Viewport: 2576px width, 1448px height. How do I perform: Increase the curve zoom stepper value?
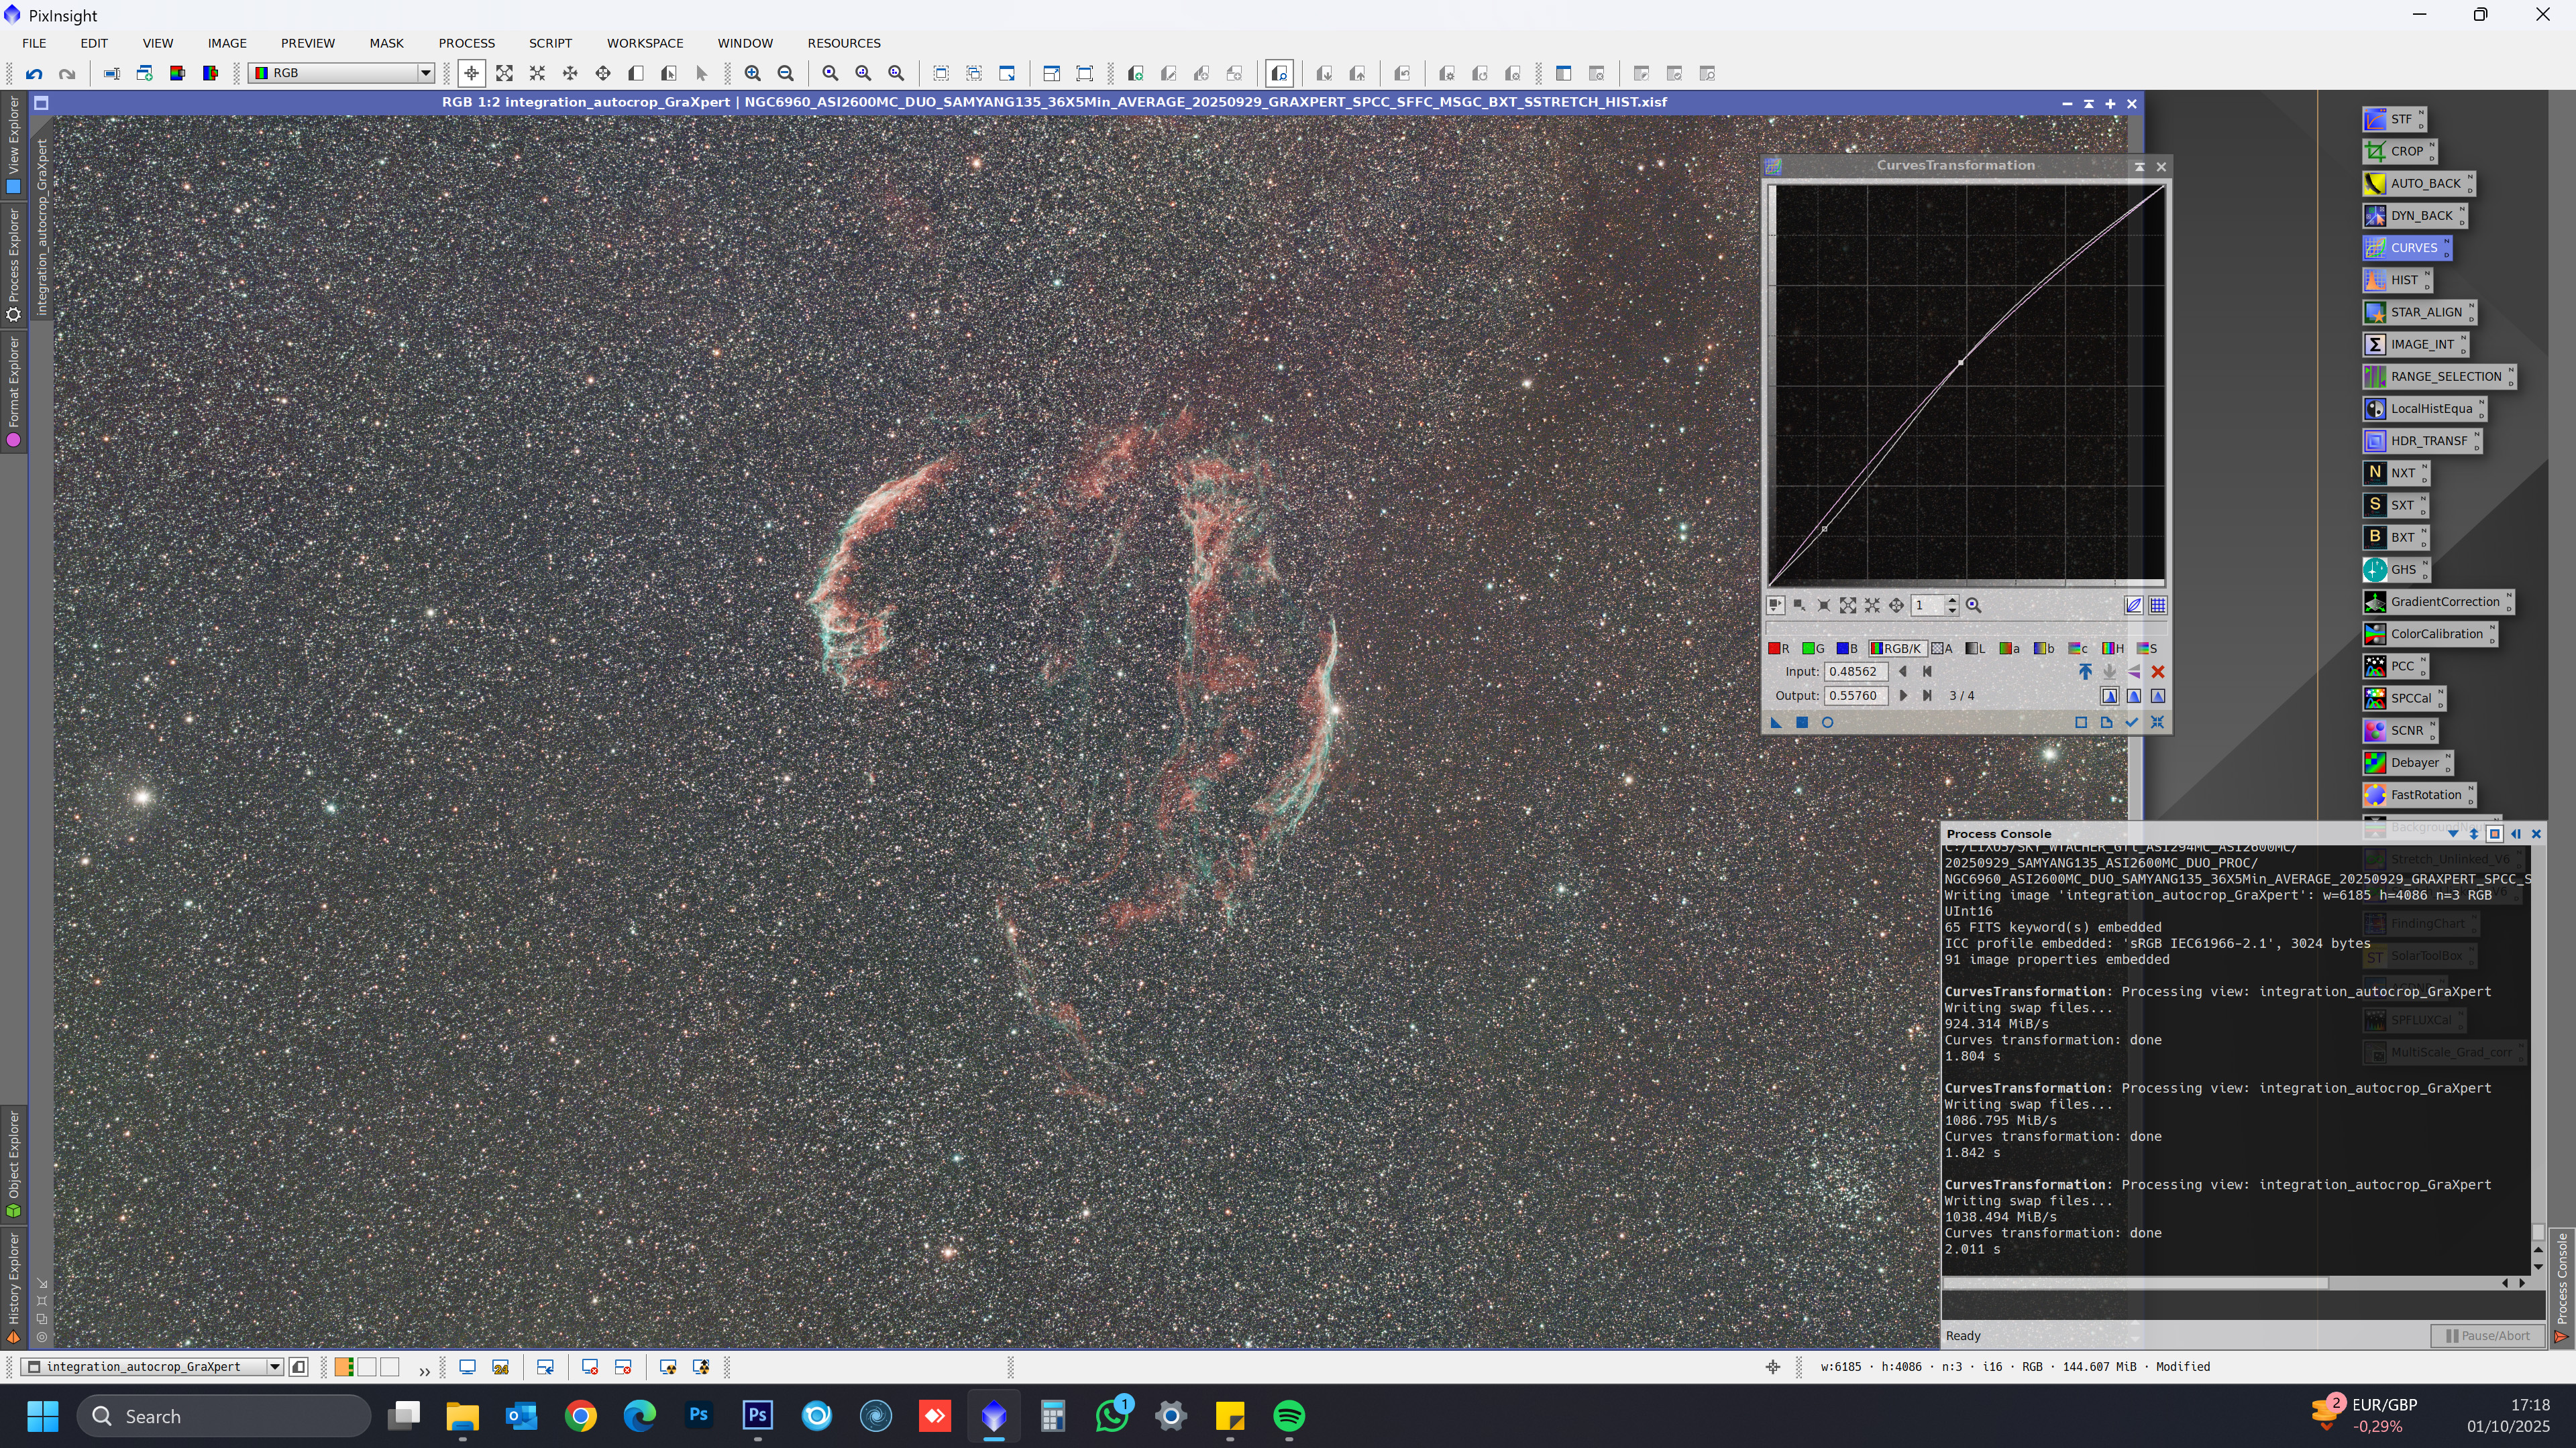click(x=1951, y=599)
